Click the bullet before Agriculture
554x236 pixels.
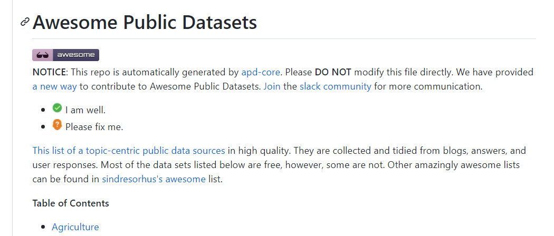click(43, 228)
